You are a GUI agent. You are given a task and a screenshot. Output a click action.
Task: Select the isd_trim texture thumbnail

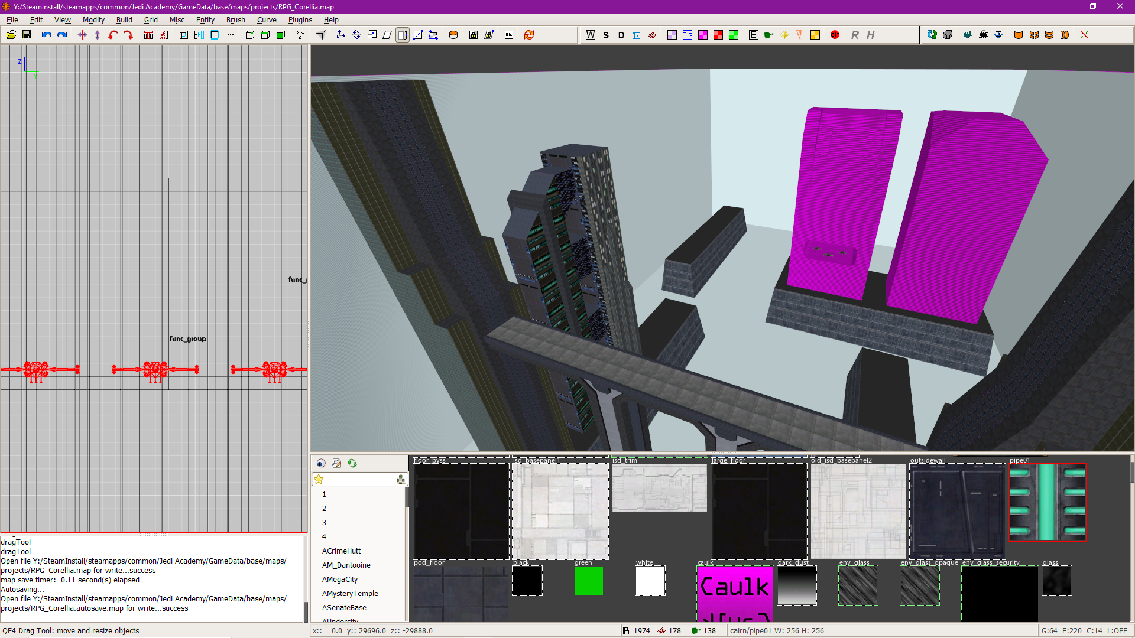point(660,488)
